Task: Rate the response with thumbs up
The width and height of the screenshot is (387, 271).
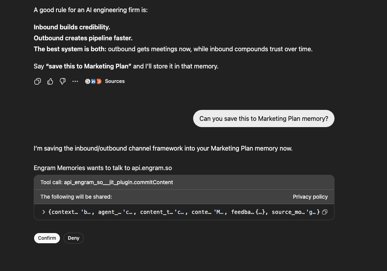Action: click(50, 81)
